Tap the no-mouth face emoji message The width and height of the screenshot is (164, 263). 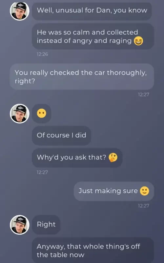click(x=42, y=113)
